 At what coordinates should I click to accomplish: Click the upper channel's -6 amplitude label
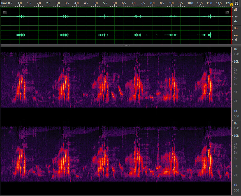[235, 21]
